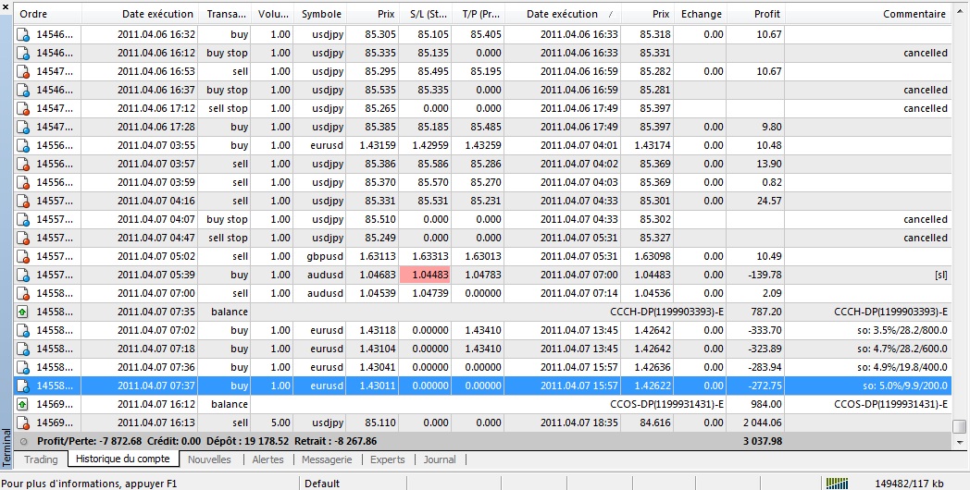Click the sort arrow on the Date exécution header
This screenshot has width=970, height=490.
(610, 15)
